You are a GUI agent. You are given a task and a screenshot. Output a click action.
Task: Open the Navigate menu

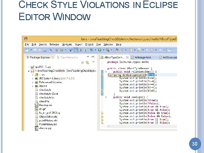click(67, 44)
